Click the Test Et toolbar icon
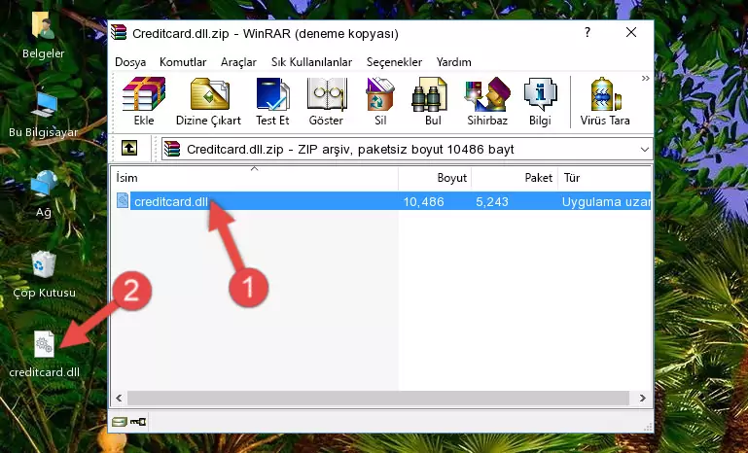 (x=272, y=94)
